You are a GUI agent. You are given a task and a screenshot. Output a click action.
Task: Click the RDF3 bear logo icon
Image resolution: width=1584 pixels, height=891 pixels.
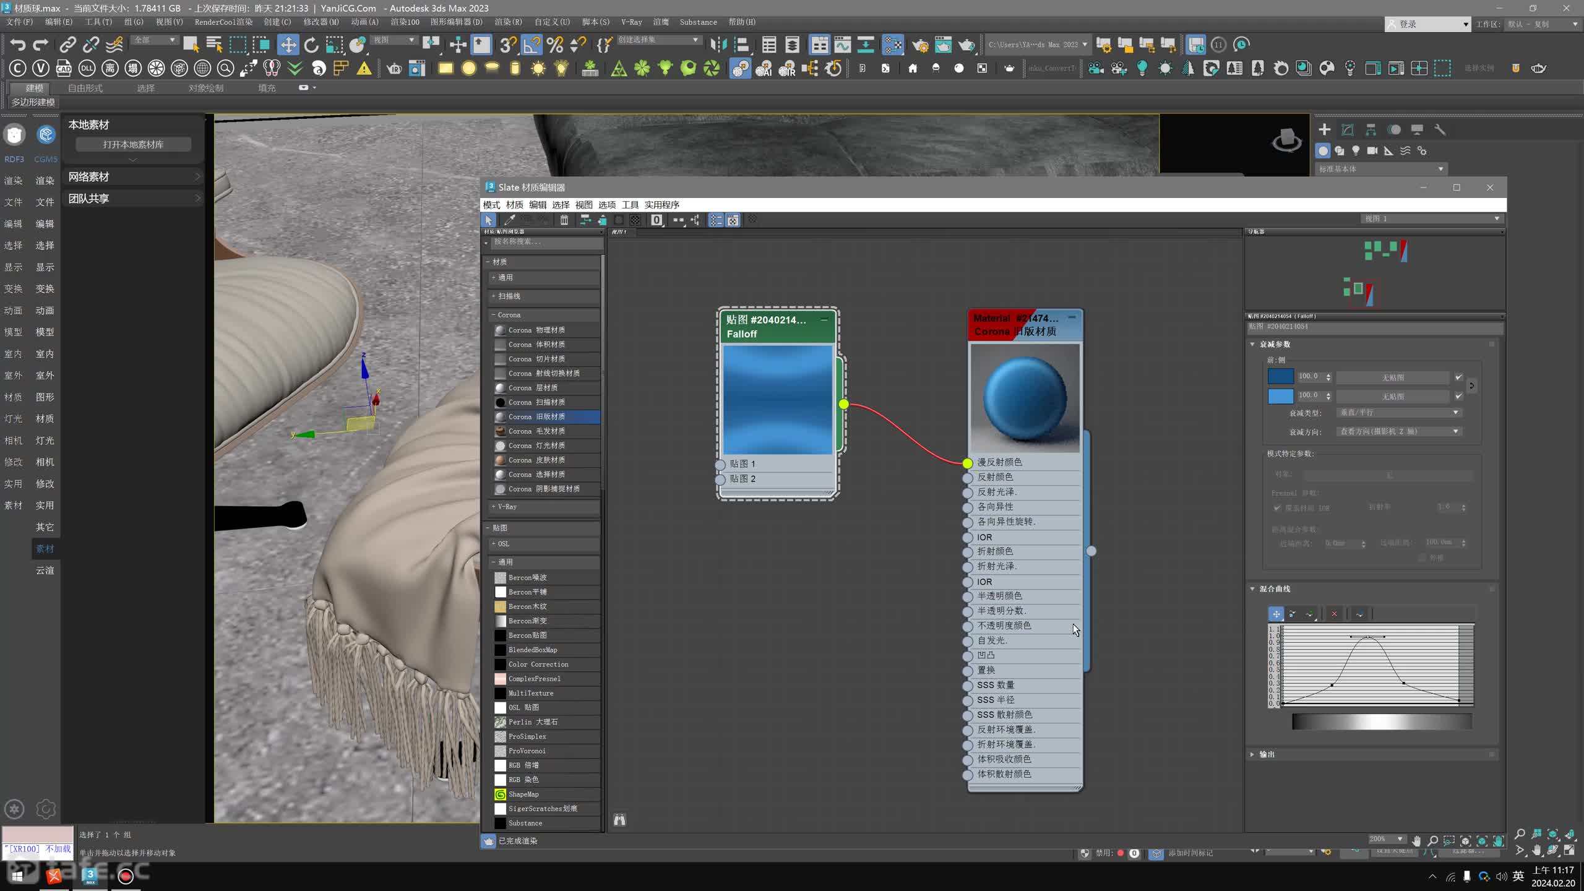click(14, 134)
